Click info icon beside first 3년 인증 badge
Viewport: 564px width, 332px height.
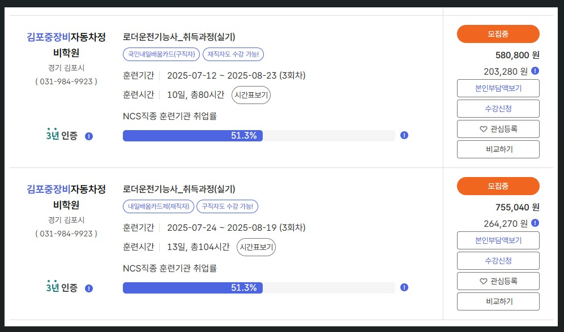[89, 136]
